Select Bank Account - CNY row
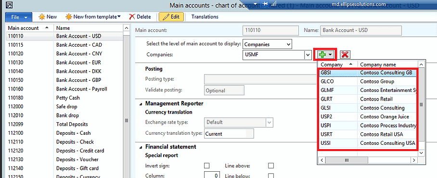This screenshot has width=437, height=178. coord(64,54)
